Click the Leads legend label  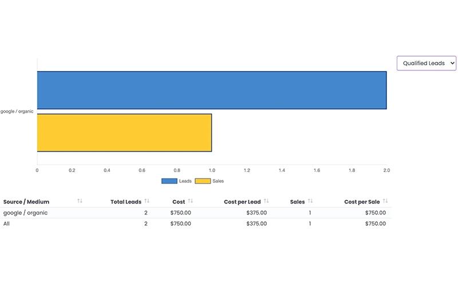click(185, 181)
